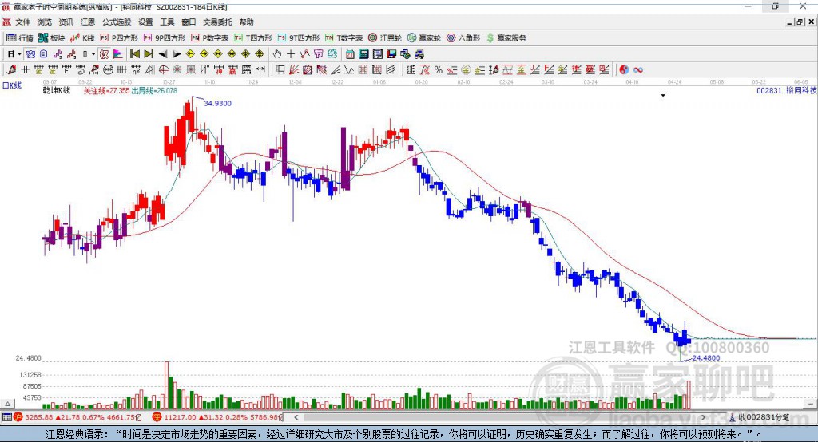Open the 交易委托 menu

pyautogui.click(x=217, y=22)
